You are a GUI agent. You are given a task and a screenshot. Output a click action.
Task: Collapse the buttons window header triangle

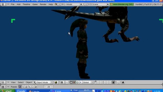(x=8, y=87)
